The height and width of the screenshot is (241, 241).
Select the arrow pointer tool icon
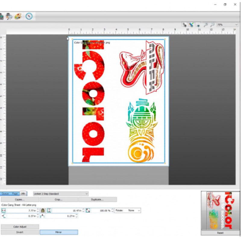pyautogui.click(x=184, y=25)
